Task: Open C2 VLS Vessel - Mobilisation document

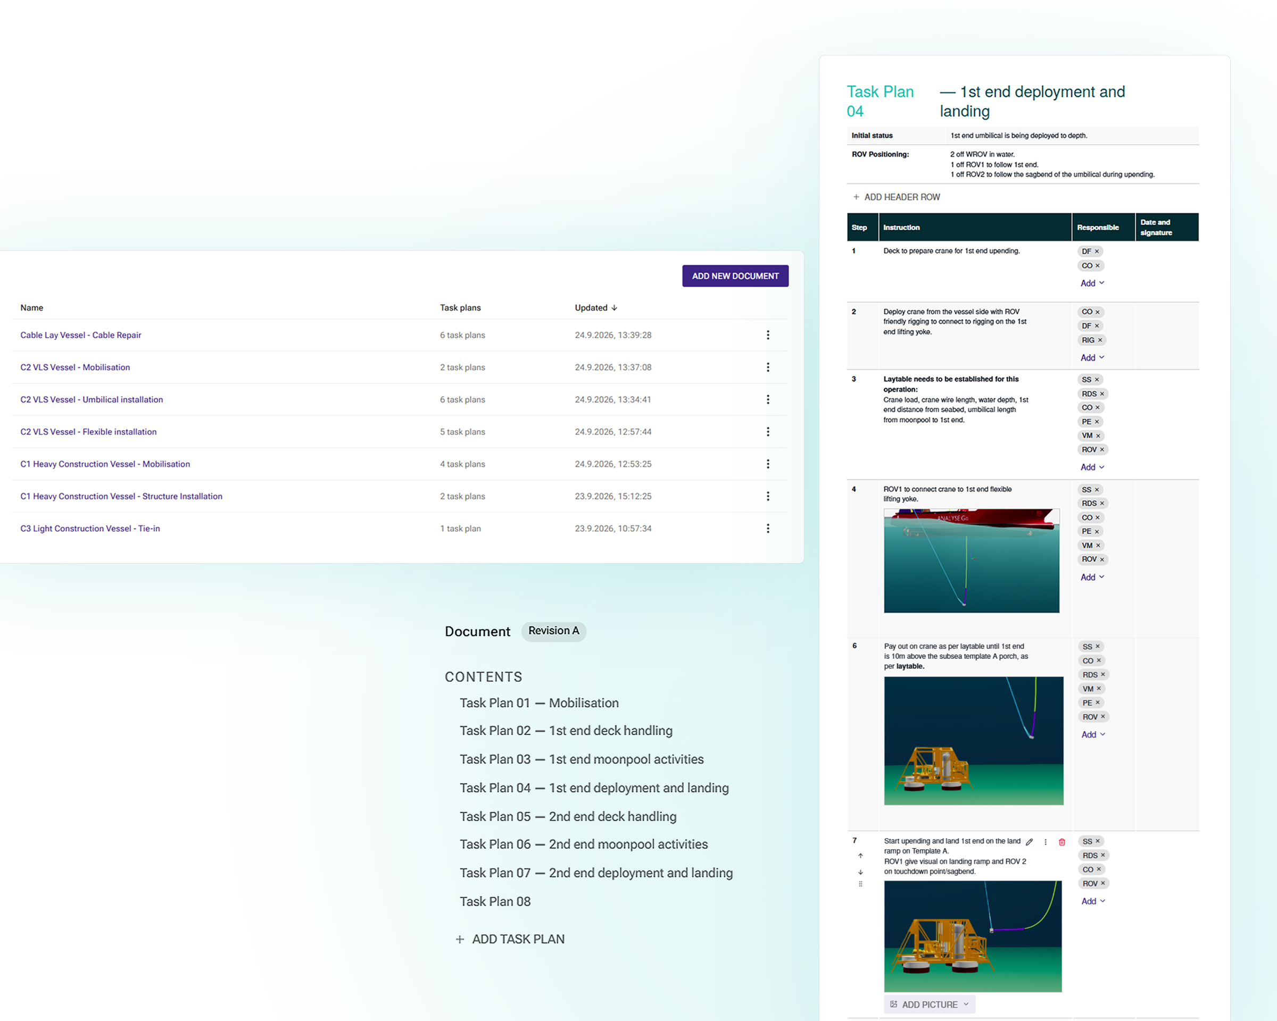Action: coord(75,367)
